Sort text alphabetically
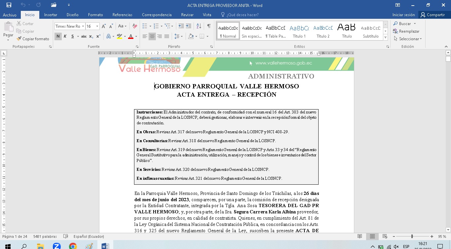This screenshot has width=451, height=249. coord(199,26)
